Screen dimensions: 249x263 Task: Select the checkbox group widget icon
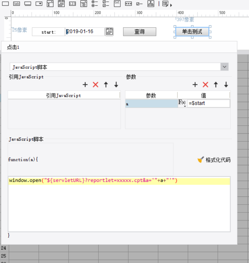tap(106, 4)
